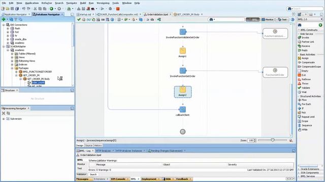Image resolution: width=325 pixels, height=182 pixels.
Task: Click the green checkmark Validate icon in BPEL toolbar
Action: [x=79, y=20]
